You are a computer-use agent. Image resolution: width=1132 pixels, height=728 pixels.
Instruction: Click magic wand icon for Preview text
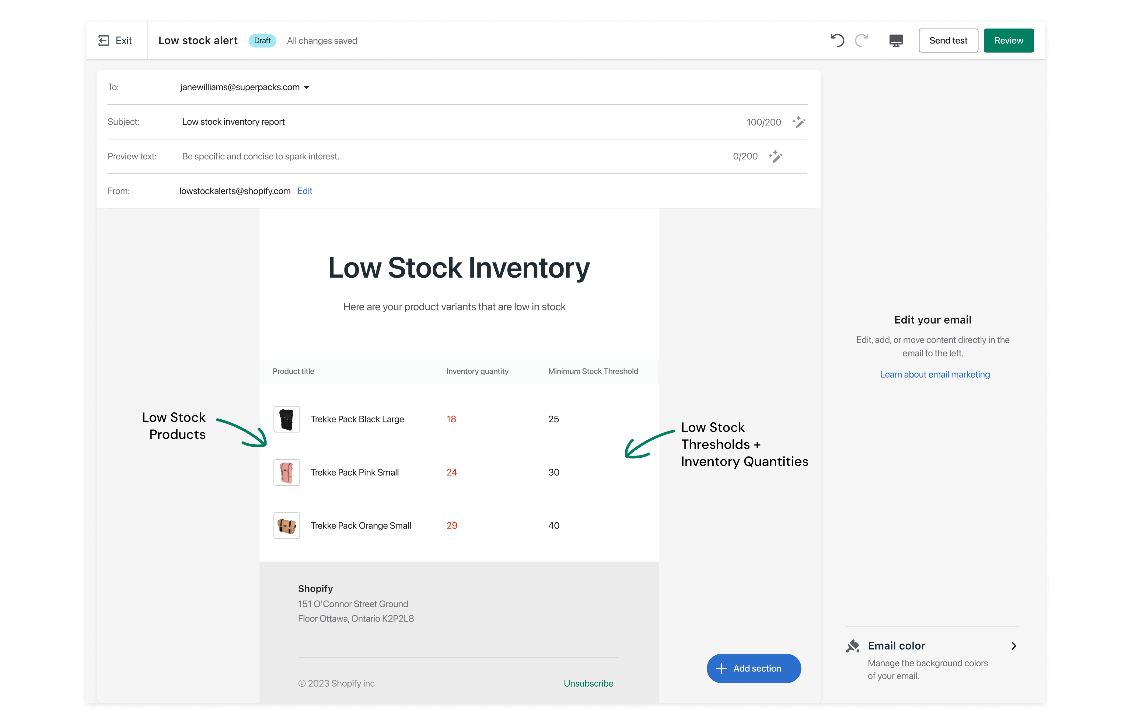tap(775, 157)
